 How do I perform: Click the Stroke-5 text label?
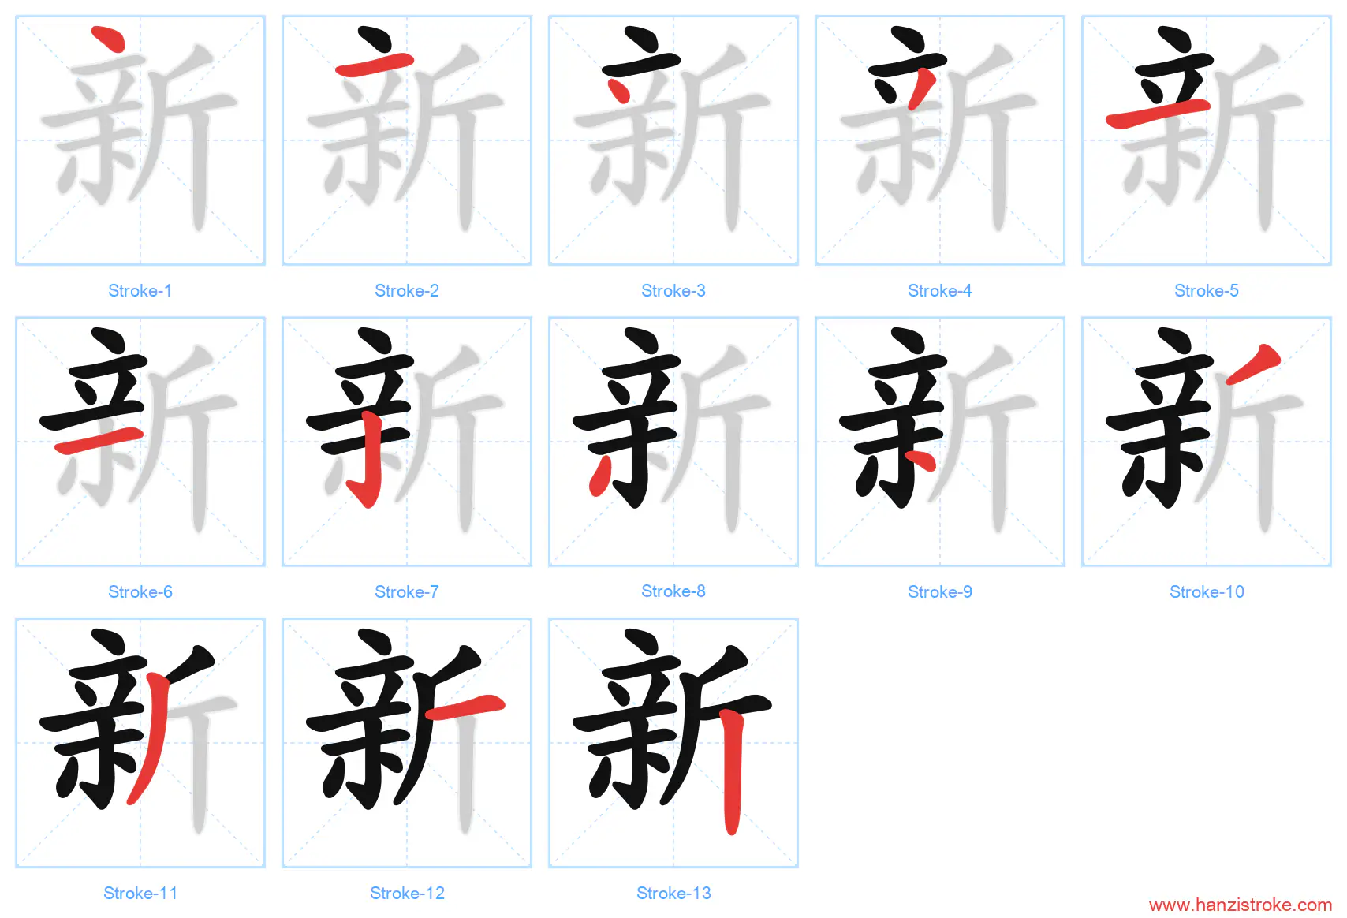(1207, 291)
